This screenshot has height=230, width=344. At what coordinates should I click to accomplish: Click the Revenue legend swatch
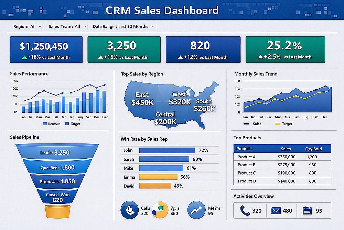[x=45, y=124]
